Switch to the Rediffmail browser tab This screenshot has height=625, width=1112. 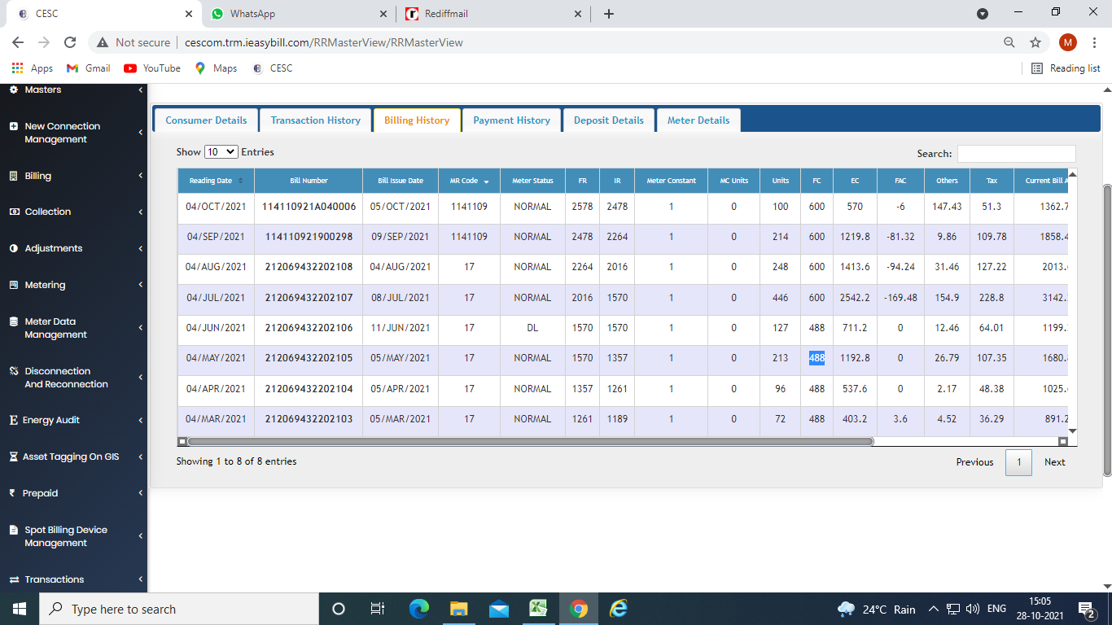coord(495,14)
